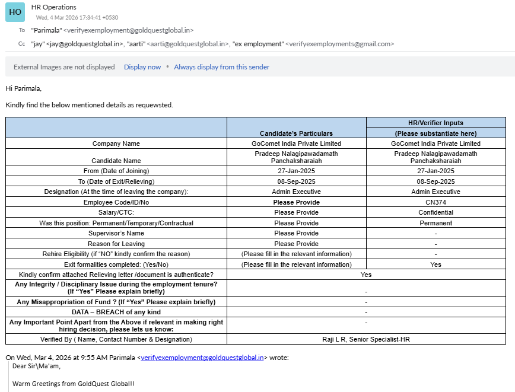Click the HO sender avatar

pyautogui.click(x=15, y=12)
